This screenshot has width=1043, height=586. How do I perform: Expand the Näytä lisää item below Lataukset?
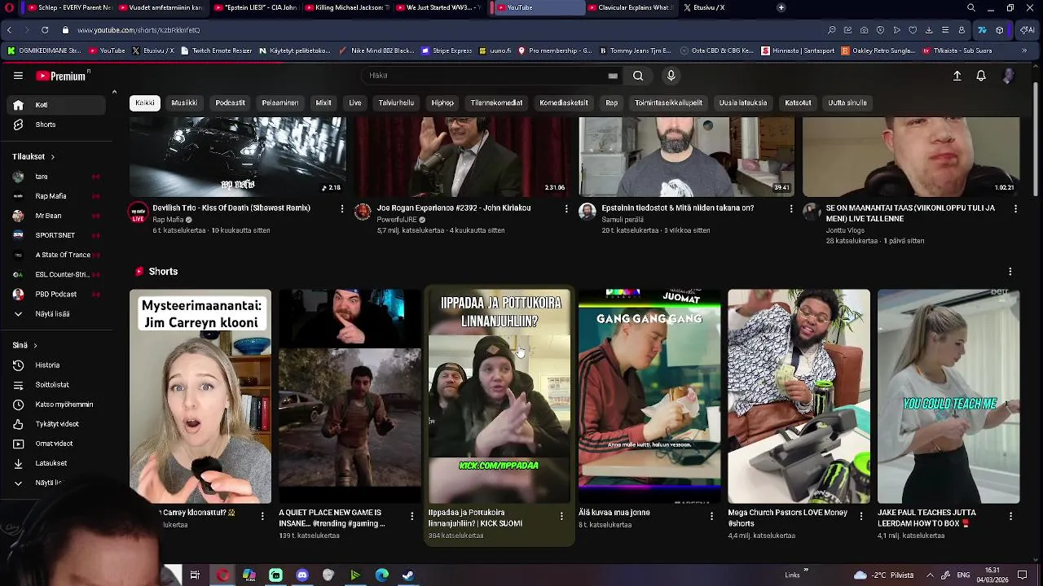(x=56, y=483)
